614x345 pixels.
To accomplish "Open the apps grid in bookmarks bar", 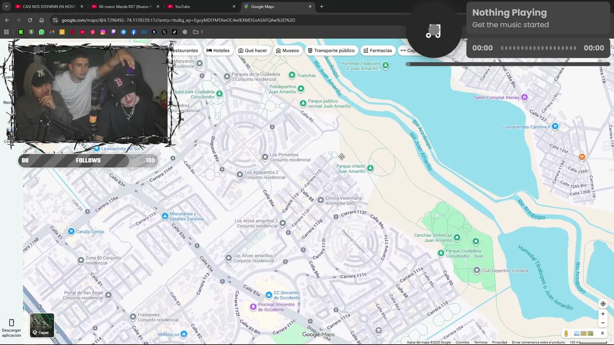I will pyautogui.click(x=6, y=32).
